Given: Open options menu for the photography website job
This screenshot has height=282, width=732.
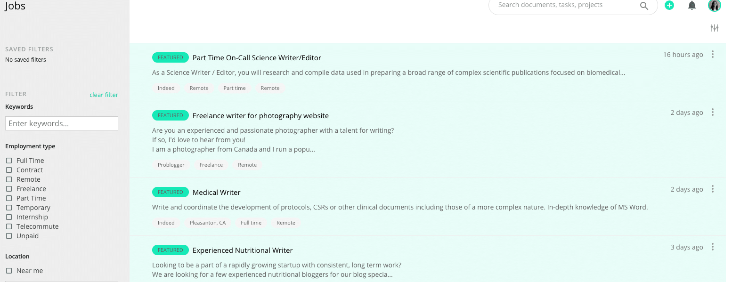Looking at the screenshot, I should pos(712,112).
